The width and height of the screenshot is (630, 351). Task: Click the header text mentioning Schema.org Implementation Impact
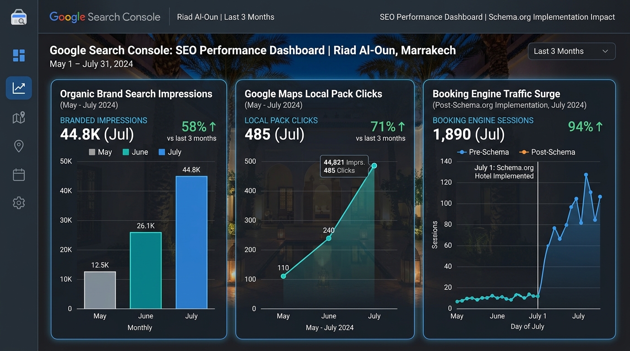(x=497, y=17)
